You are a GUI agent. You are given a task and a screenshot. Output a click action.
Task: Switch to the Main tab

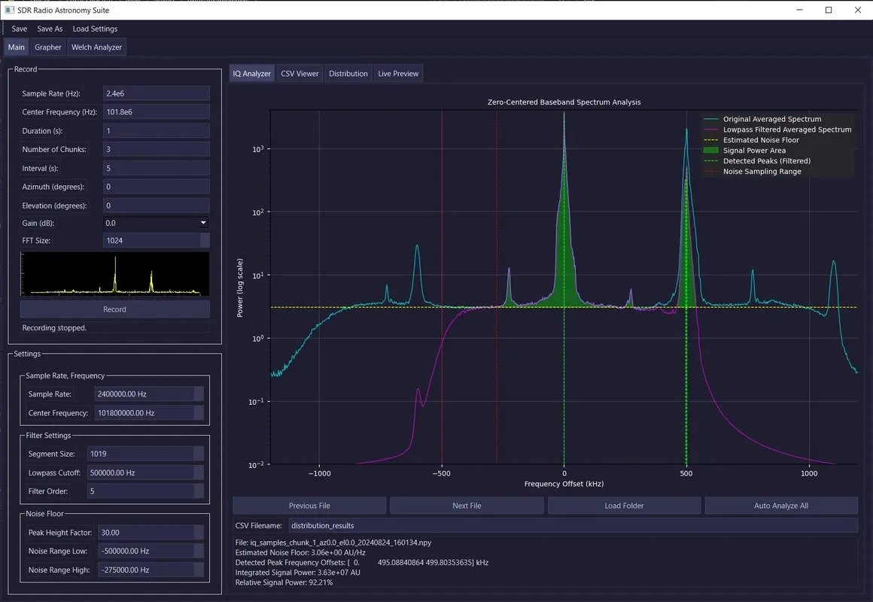coord(16,47)
